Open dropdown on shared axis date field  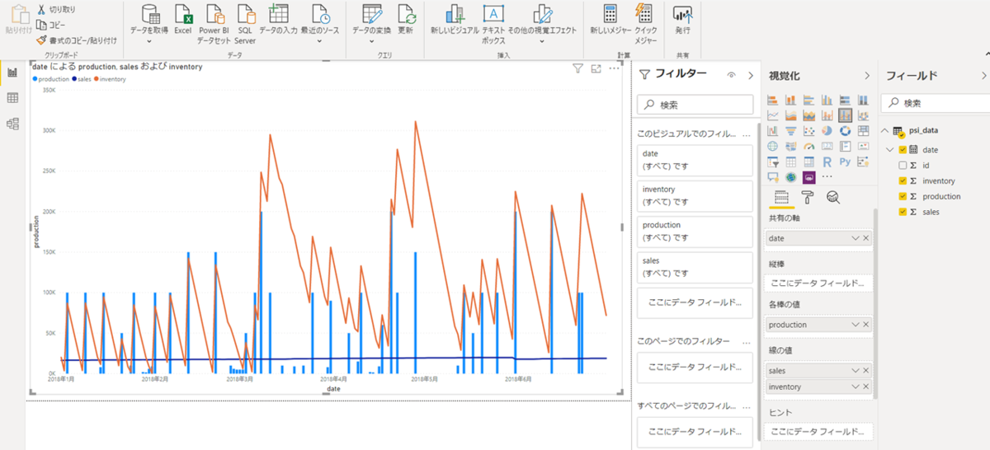(856, 238)
